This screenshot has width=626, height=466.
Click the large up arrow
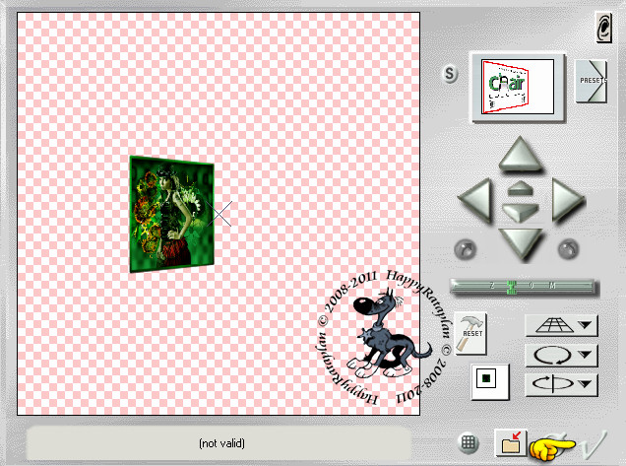coord(521,154)
